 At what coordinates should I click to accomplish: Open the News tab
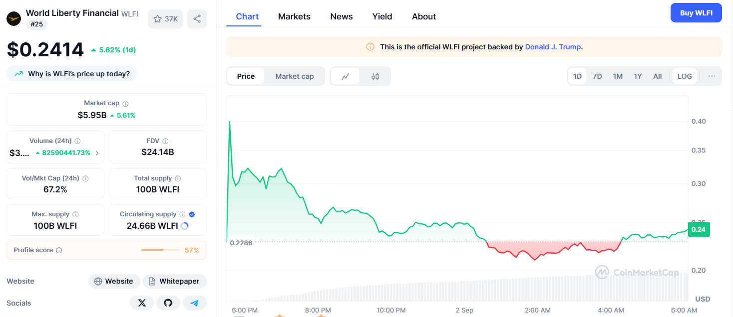pyautogui.click(x=342, y=16)
